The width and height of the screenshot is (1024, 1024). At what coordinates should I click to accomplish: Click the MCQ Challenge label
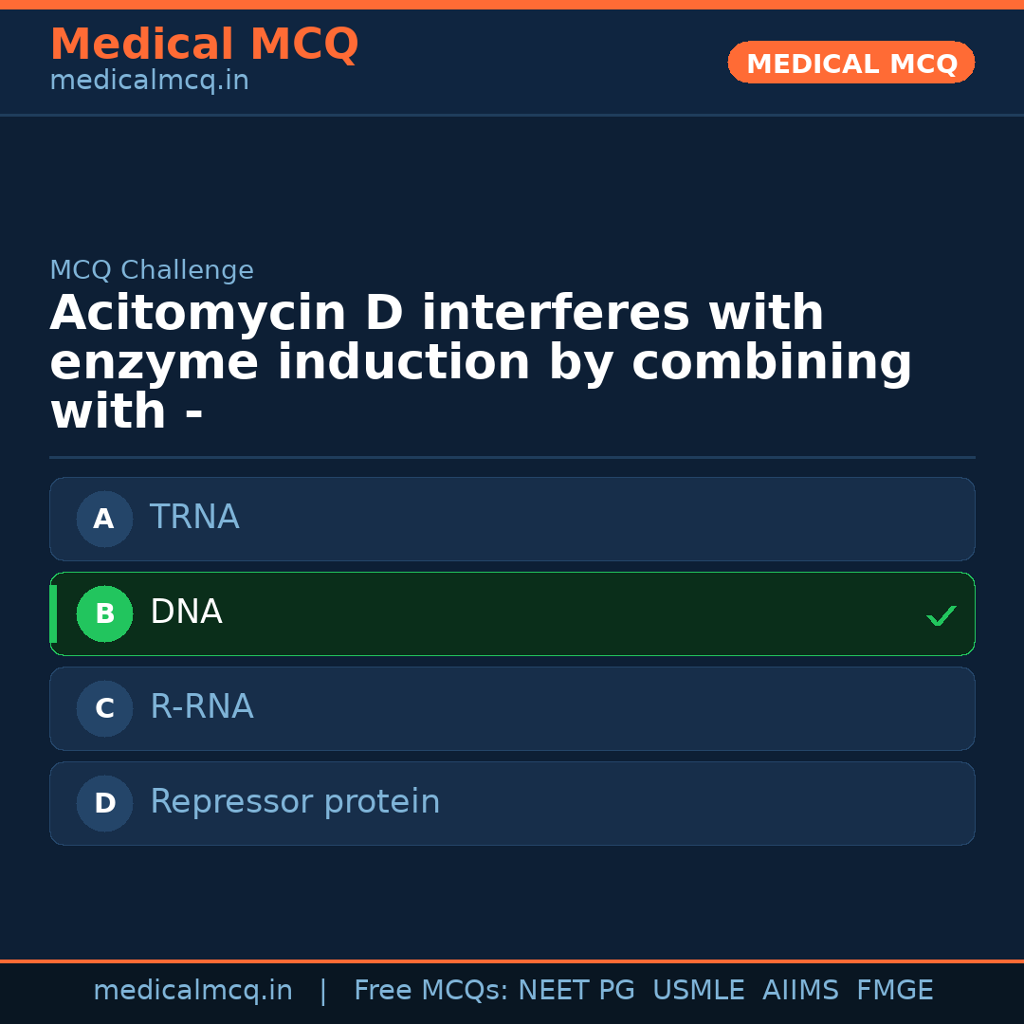(x=152, y=270)
